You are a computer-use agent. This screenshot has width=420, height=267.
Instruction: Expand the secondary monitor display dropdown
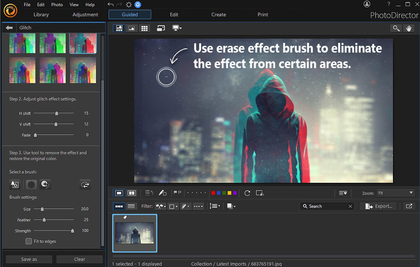pos(177,28)
